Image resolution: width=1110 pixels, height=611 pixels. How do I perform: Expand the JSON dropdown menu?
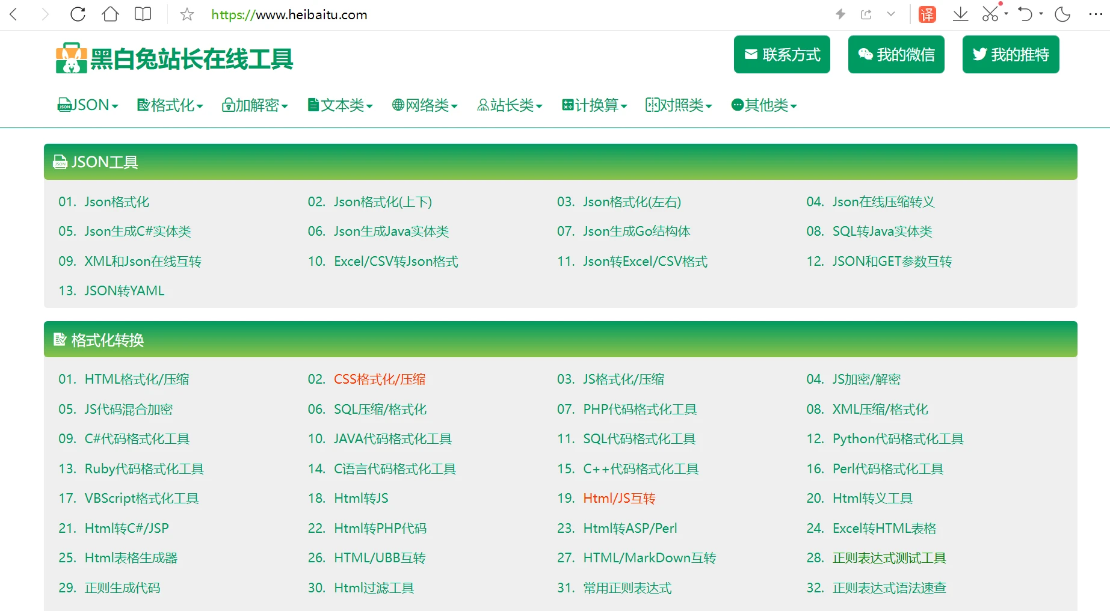coord(88,105)
